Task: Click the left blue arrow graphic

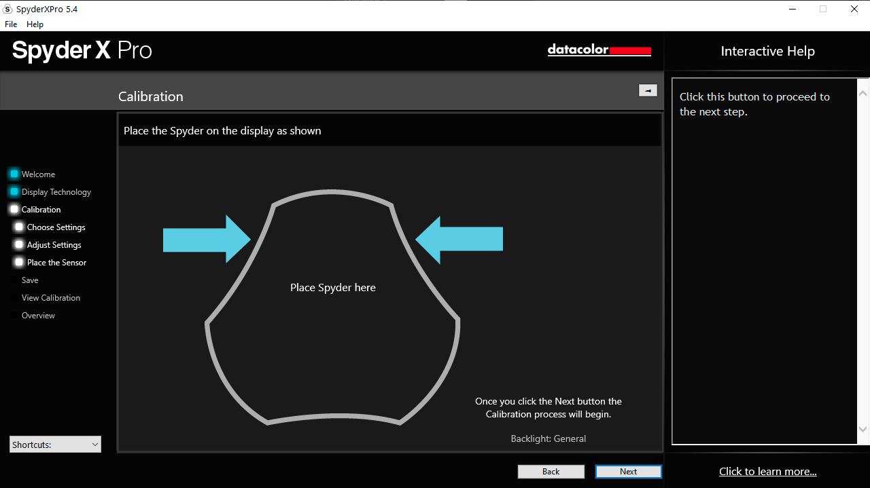Action: click(207, 239)
